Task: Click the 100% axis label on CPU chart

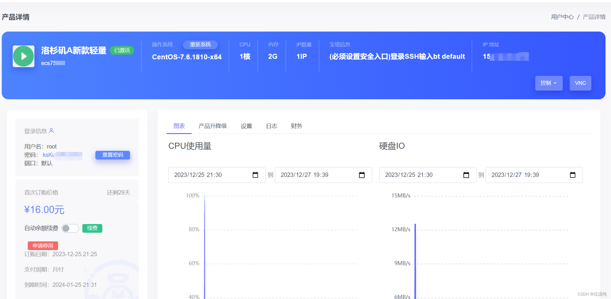Action: click(x=192, y=195)
